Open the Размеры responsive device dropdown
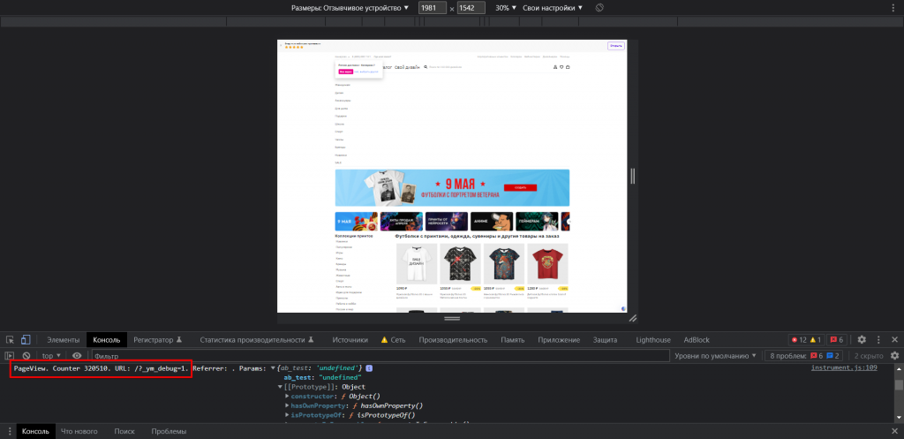Screen dimensions: 904x439 [350, 8]
